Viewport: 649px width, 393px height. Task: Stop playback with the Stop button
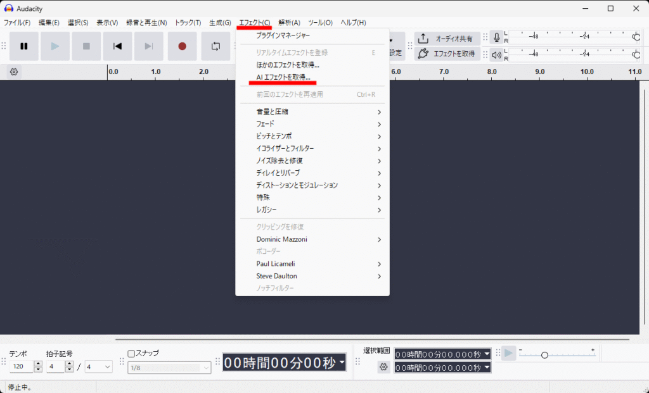coord(86,46)
